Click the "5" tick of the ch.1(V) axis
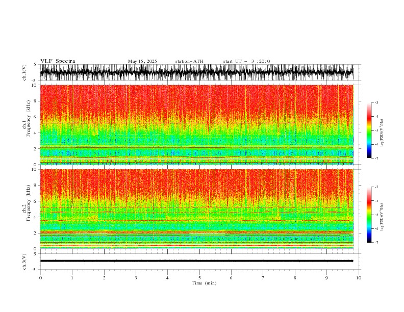This screenshot has height=312, width=404. [35, 64]
